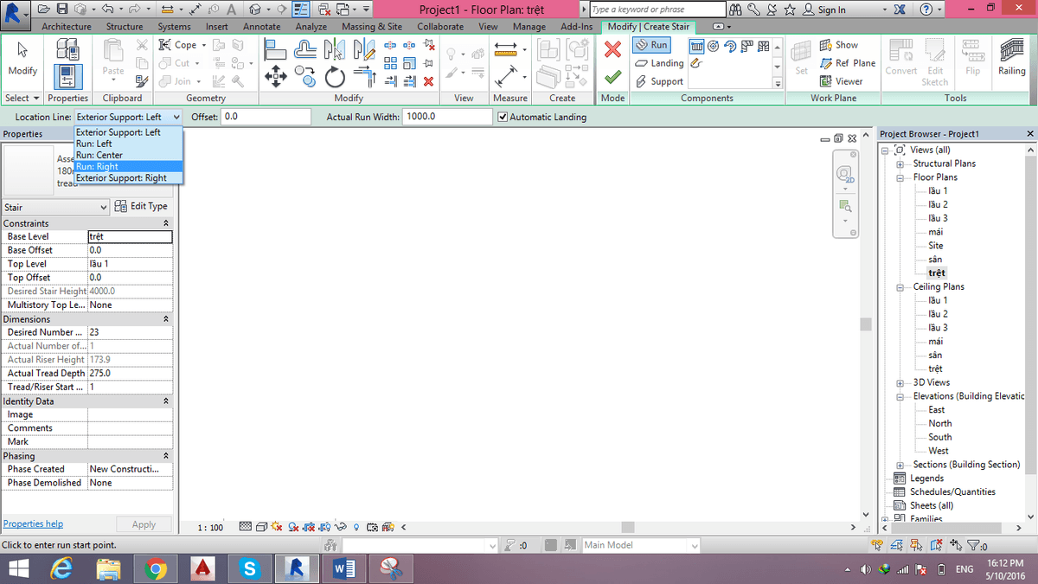Activate the Run component toggle

pyautogui.click(x=651, y=45)
